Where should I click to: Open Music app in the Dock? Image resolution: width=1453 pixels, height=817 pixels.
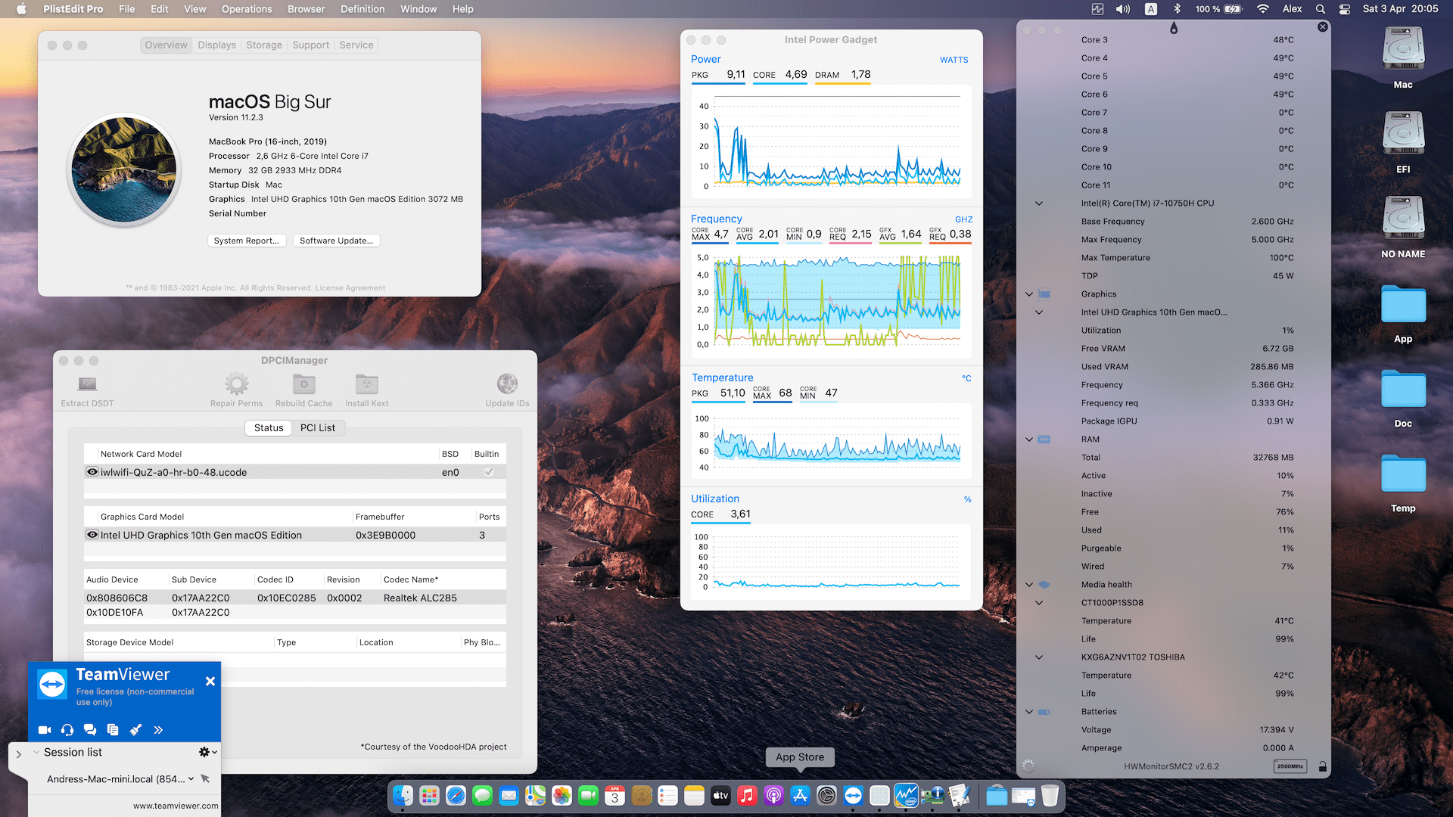(747, 795)
